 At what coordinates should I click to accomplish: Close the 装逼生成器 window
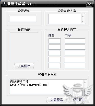pyautogui.click(x=89, y=4)
